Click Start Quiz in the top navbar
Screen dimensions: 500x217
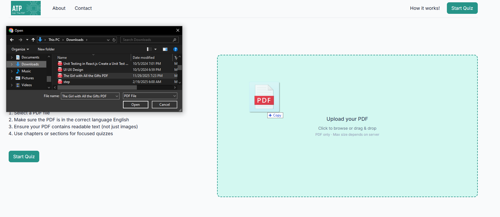tap(462, 8)
